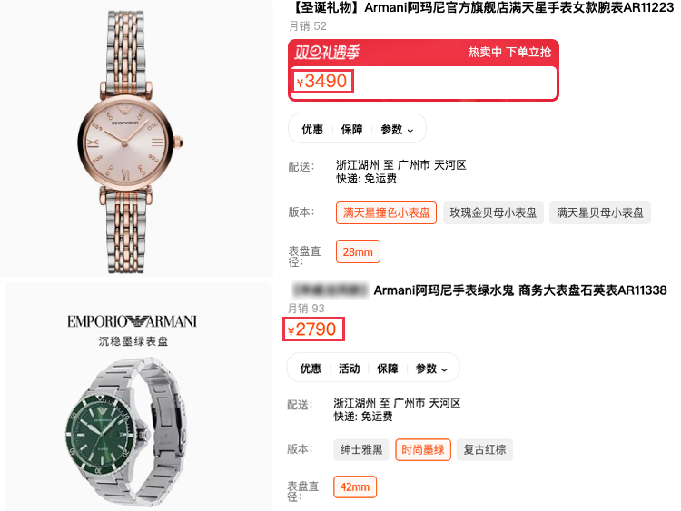Viewport: 681px width, 511px height.
Task: Open 优惠 tab of the first product
Action: (x=312, y=130)
